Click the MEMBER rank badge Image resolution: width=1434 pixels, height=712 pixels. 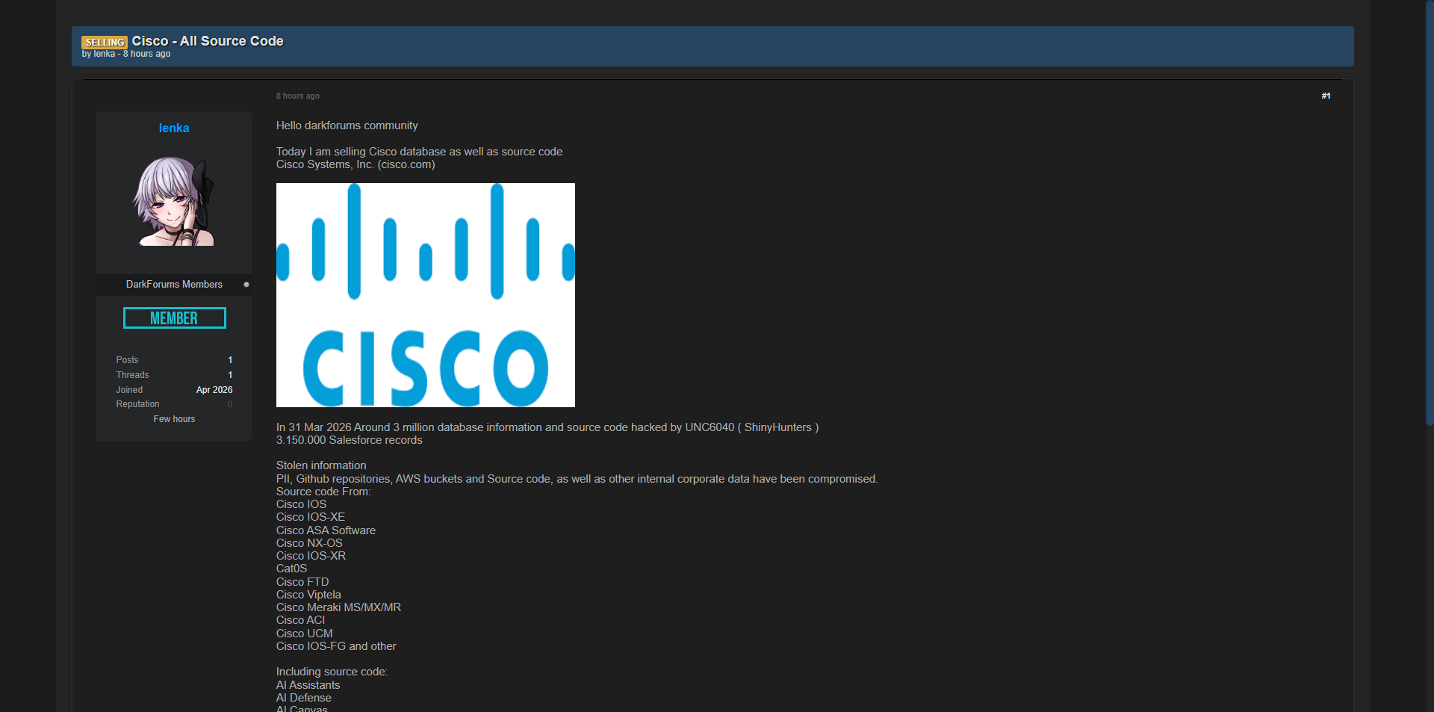(x=174, y=318)
